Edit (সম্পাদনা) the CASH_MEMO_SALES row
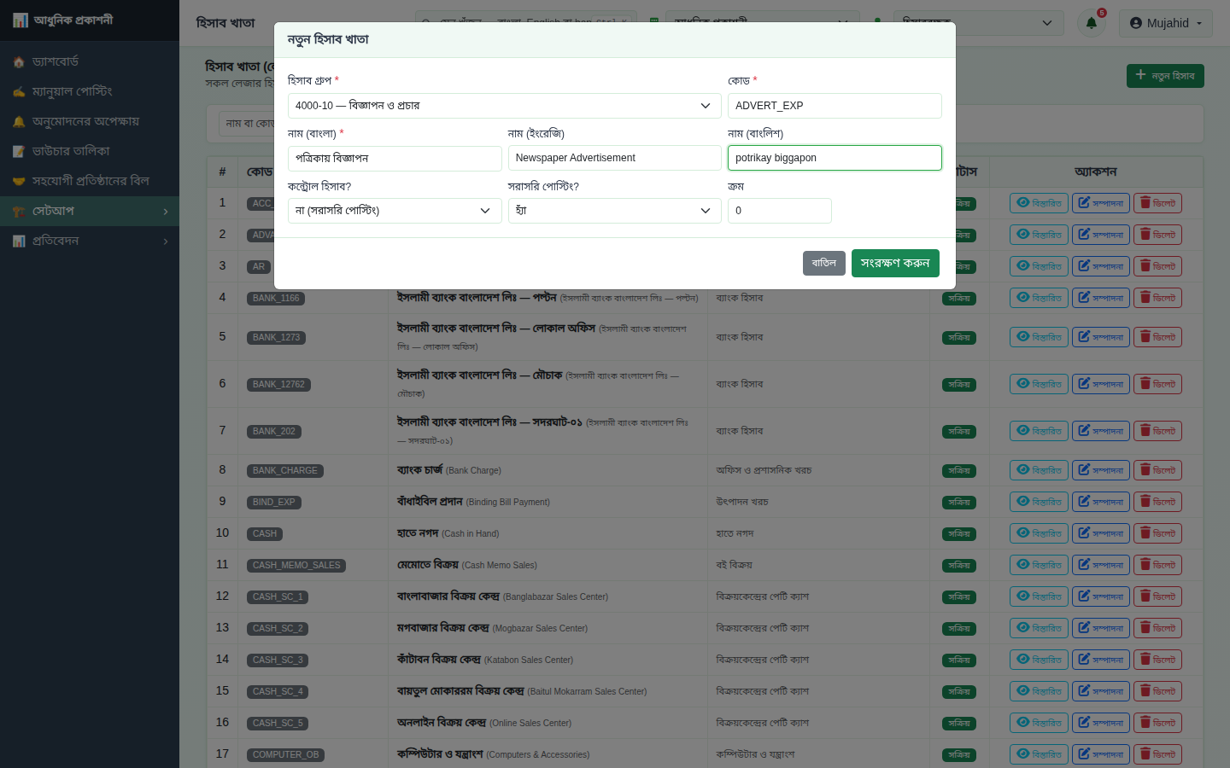1230x768 pixels. [x=1101, y=565]
